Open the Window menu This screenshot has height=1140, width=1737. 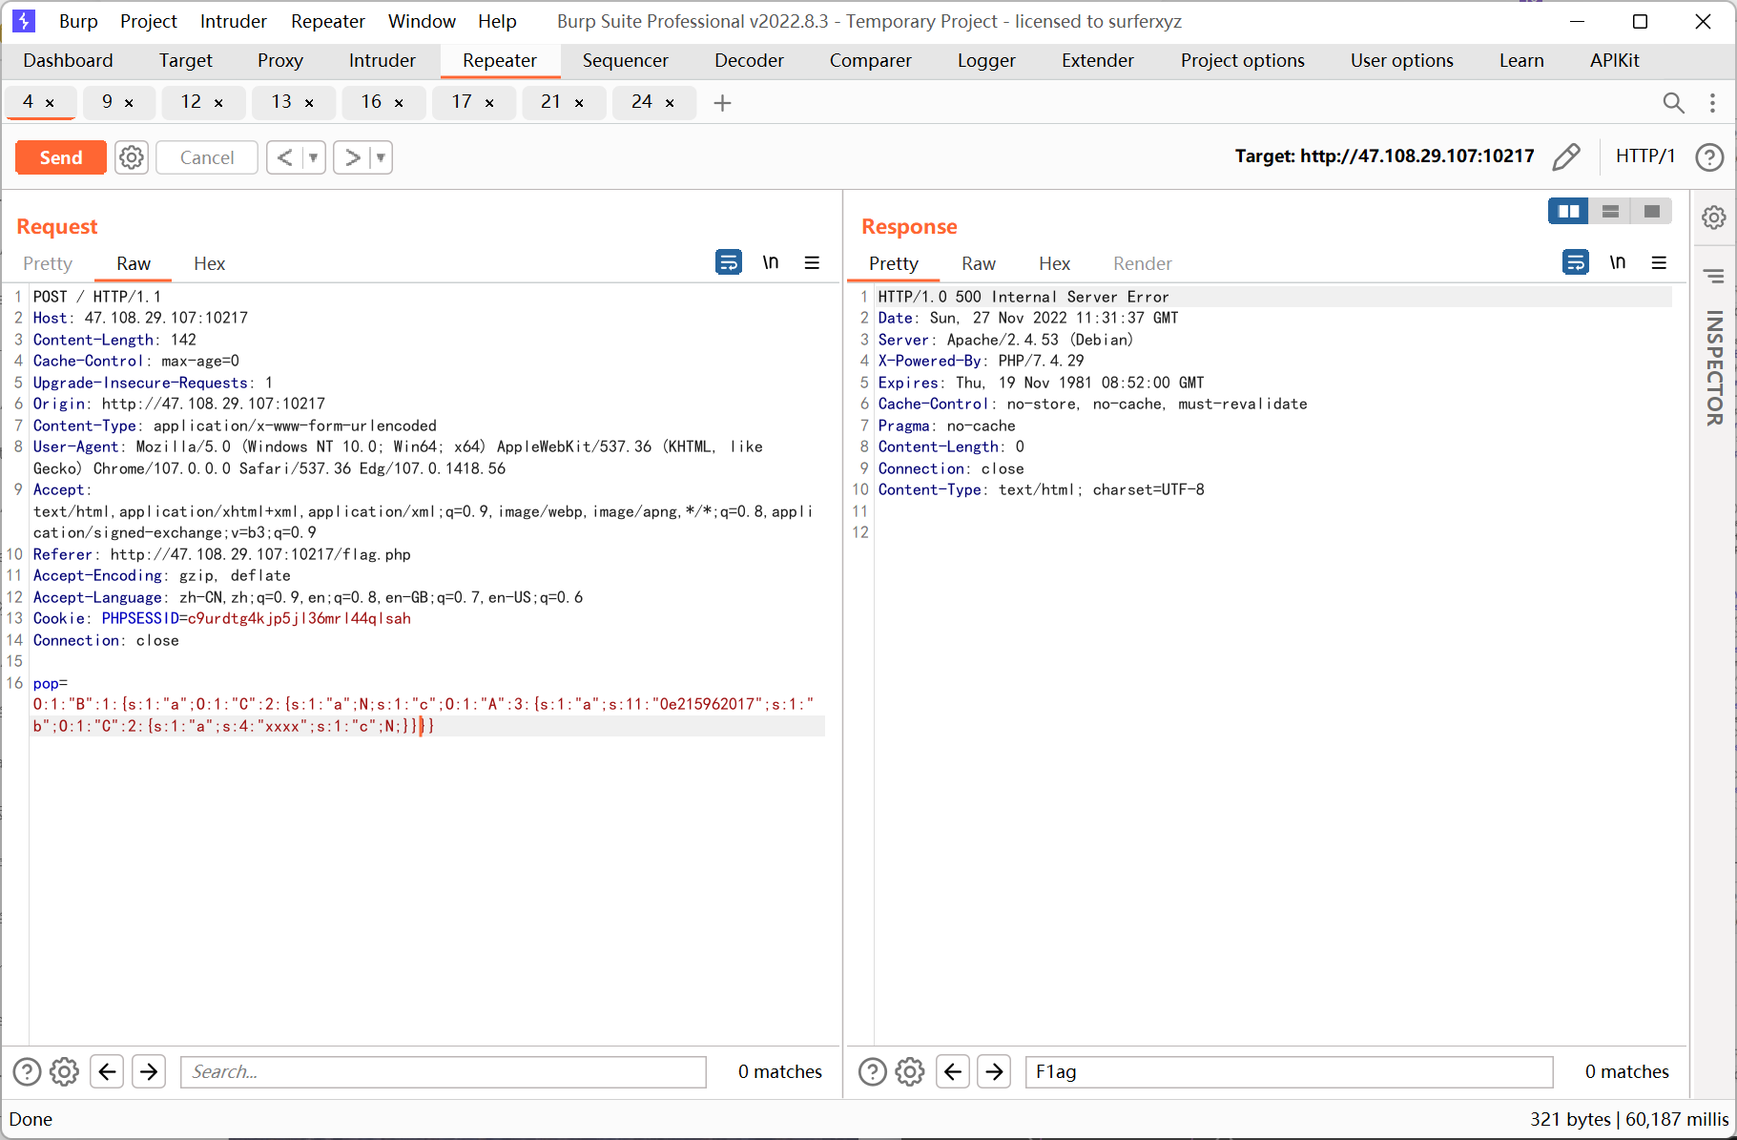pyautogui.click(x=422, y=21)
